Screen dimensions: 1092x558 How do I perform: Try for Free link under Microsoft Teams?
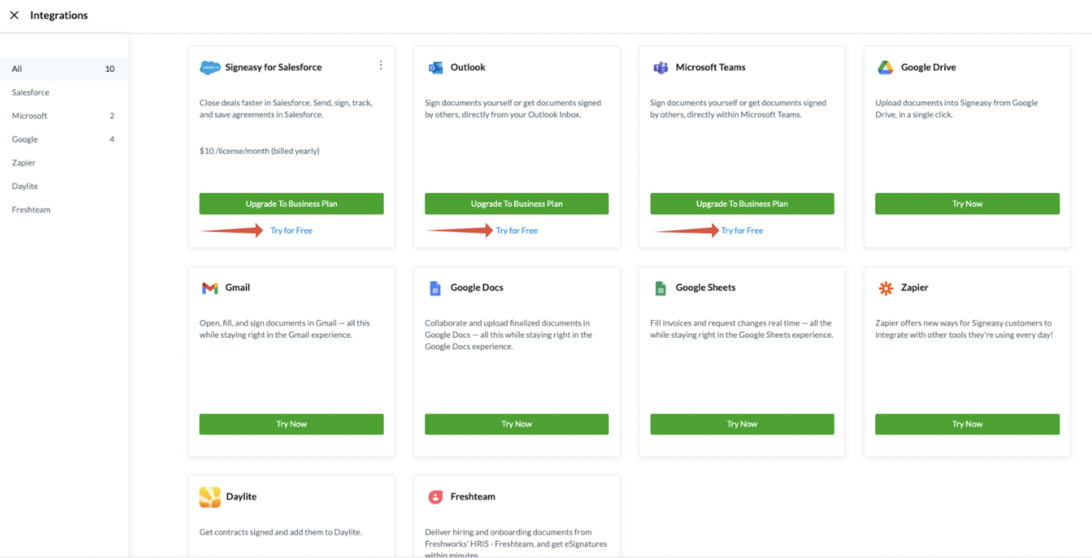(742, 231)
